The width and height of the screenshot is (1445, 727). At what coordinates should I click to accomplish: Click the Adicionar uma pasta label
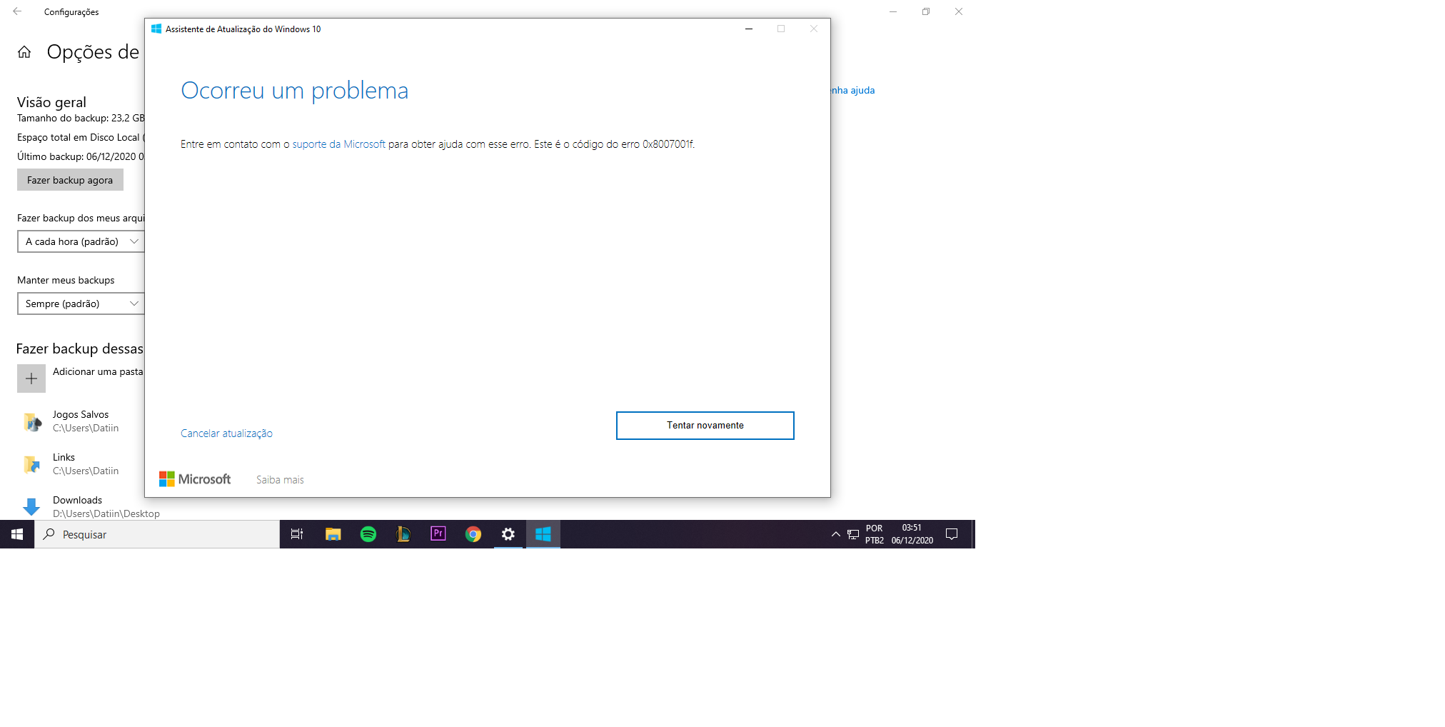(x=98, y=372)
